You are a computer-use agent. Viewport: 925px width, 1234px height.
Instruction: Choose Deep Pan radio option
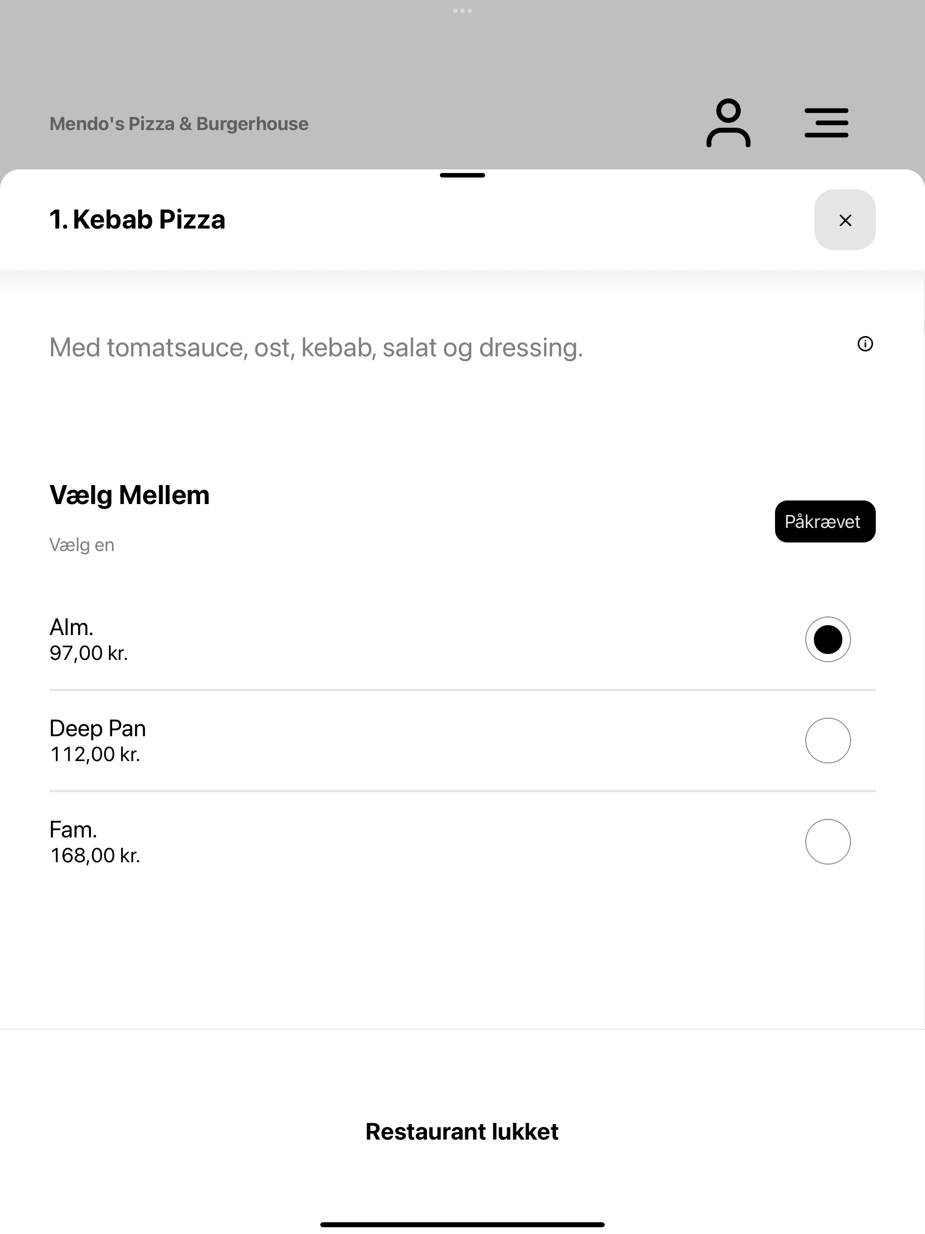click(827, 740)
